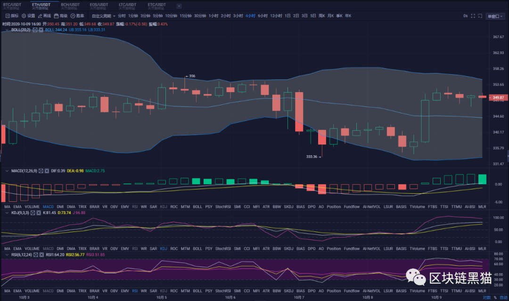
Task: Select StochRSI in the strip under MACD chart
Action: (223, 207)
